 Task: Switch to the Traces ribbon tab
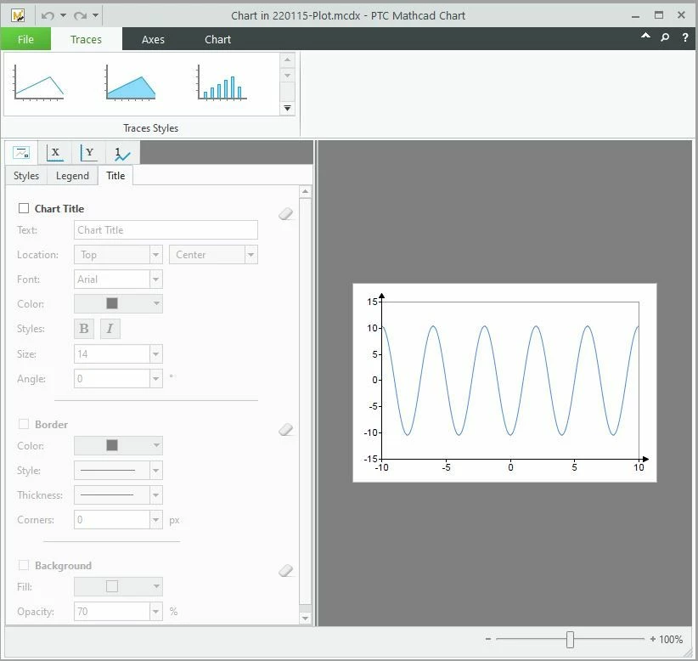(86, 39)
